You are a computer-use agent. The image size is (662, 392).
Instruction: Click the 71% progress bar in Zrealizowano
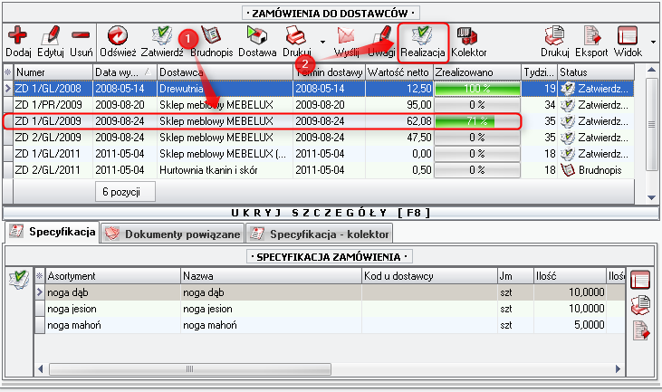476,120
